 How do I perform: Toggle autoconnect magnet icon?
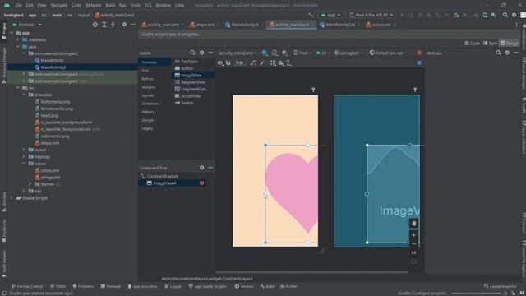(228, 62)
